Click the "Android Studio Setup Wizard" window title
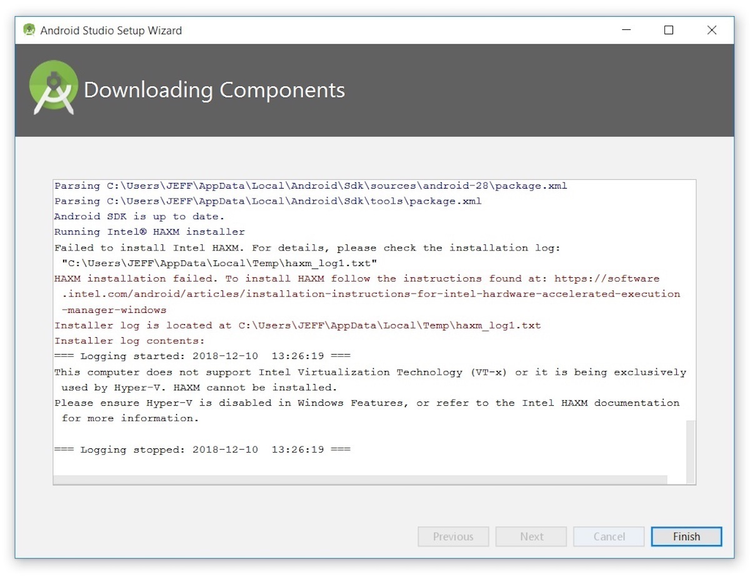 (111, 30)
